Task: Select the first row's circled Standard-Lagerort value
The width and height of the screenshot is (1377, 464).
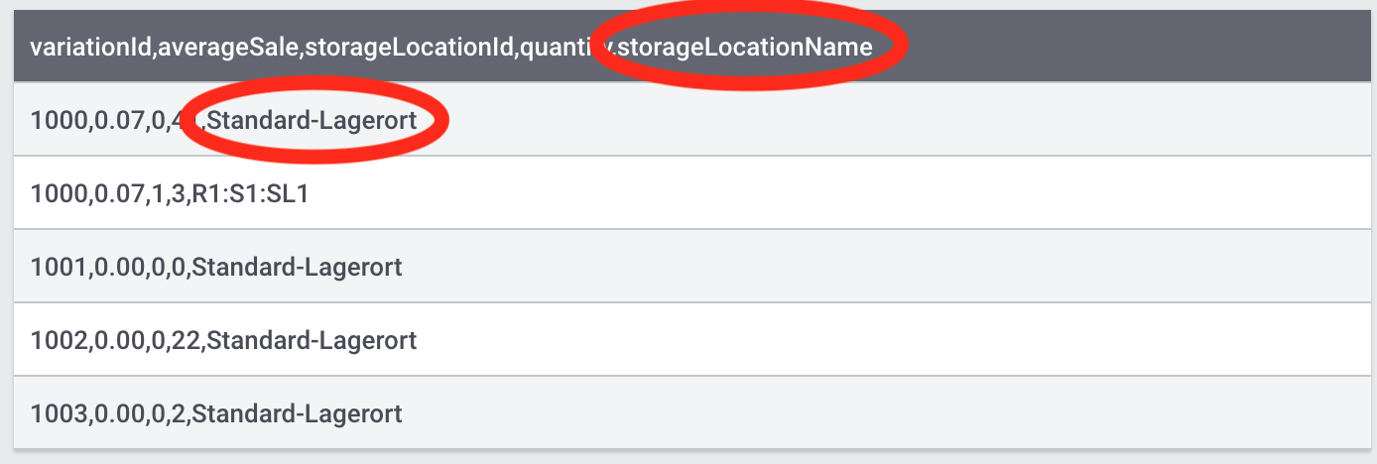Action: pyautogui.click(x=318, y=120)
